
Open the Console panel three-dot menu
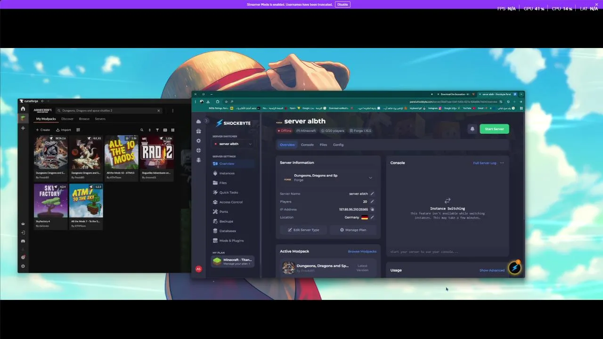tap(502, 163)
